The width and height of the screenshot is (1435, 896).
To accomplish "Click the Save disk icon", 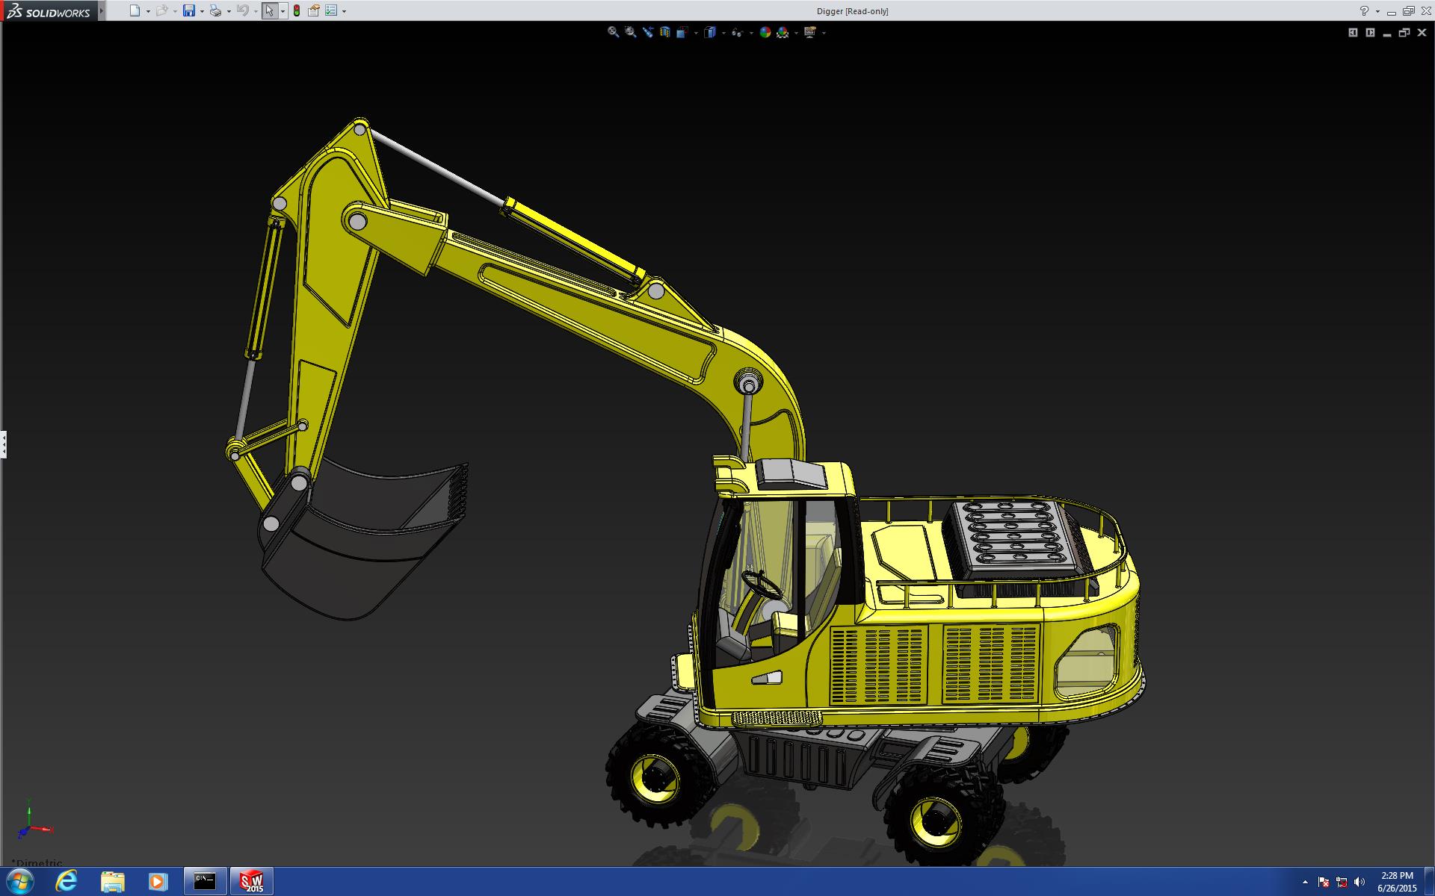I will point(189,10).
